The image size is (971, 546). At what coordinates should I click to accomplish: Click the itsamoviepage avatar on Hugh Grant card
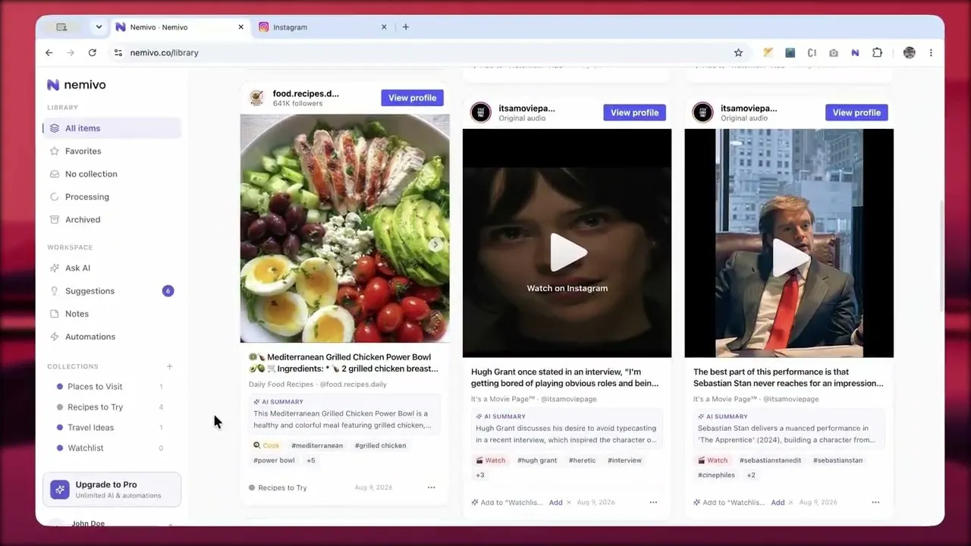[x=480, y=112]
